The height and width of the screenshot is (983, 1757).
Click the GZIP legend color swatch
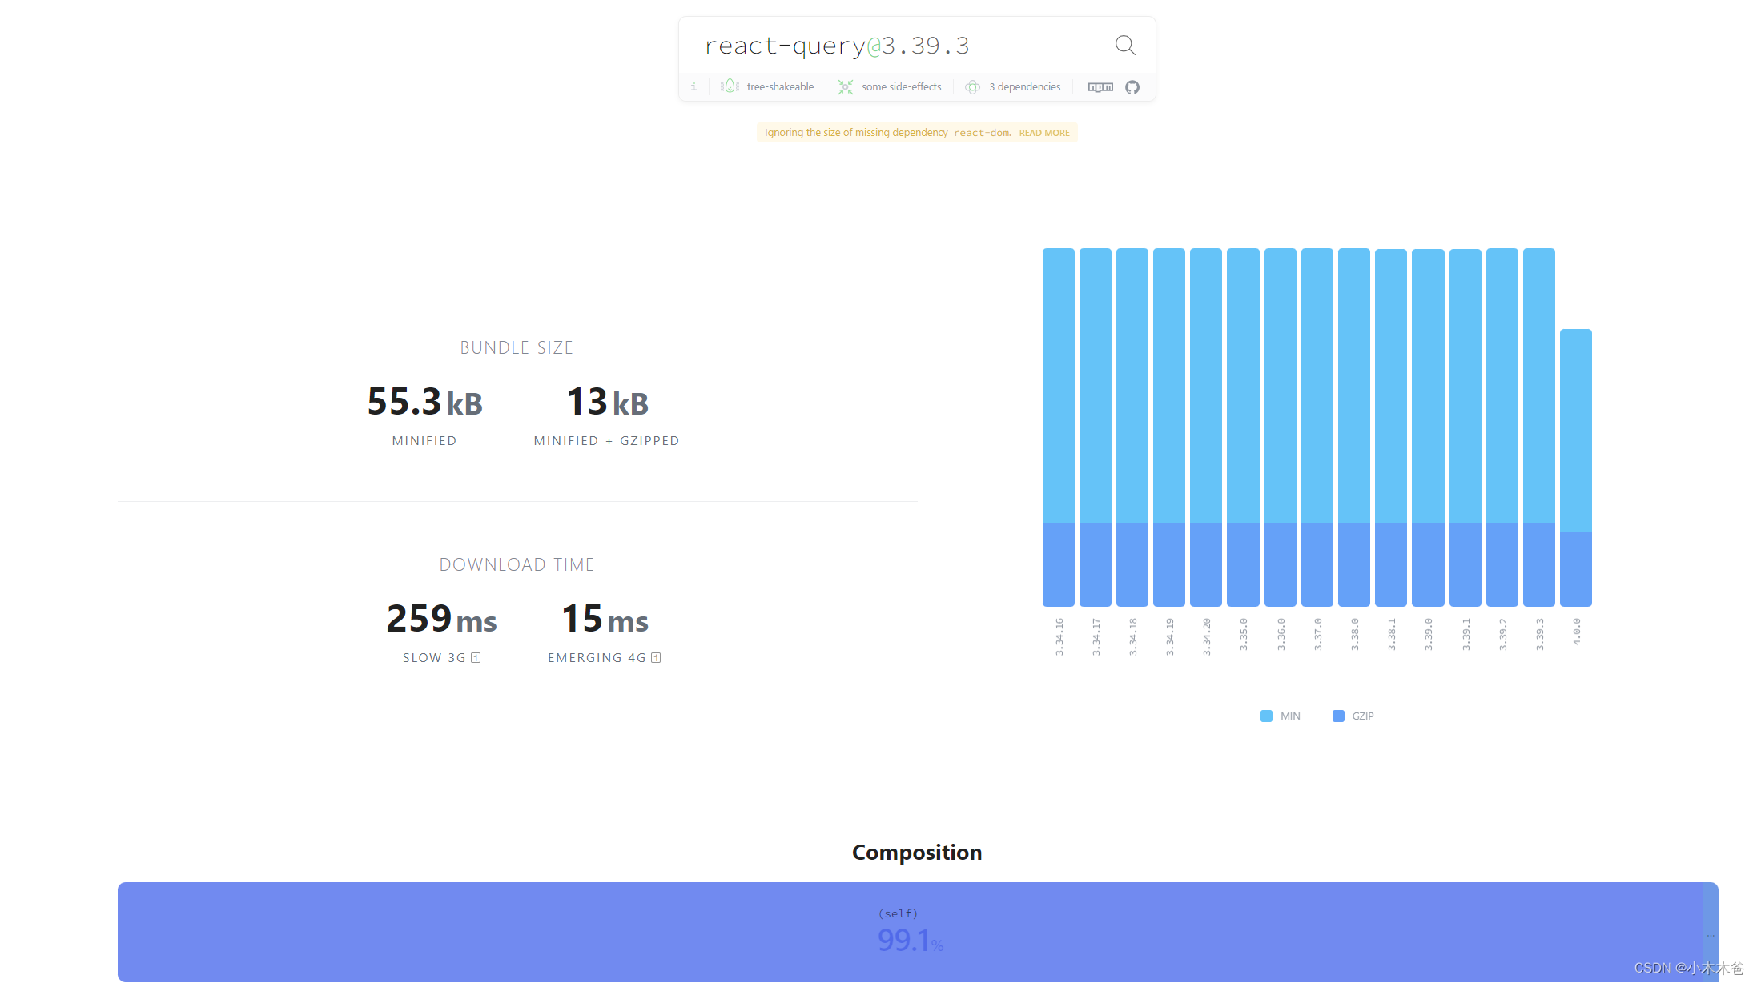point(1338,716)
